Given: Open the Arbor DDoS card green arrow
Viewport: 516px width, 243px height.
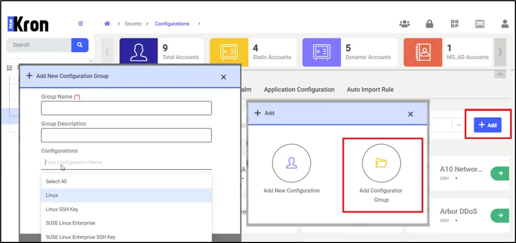Looking at the screenshot, I should (x=500, y=215).
